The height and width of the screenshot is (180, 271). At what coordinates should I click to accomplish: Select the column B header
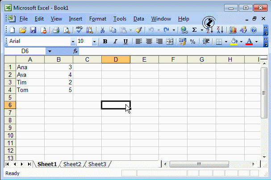pos(58,59)
